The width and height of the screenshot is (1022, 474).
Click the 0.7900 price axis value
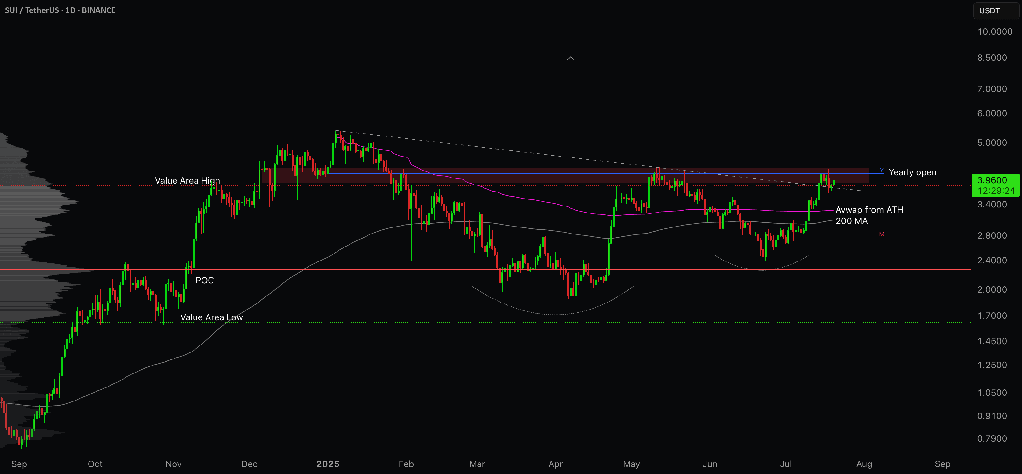click(992, 439)
